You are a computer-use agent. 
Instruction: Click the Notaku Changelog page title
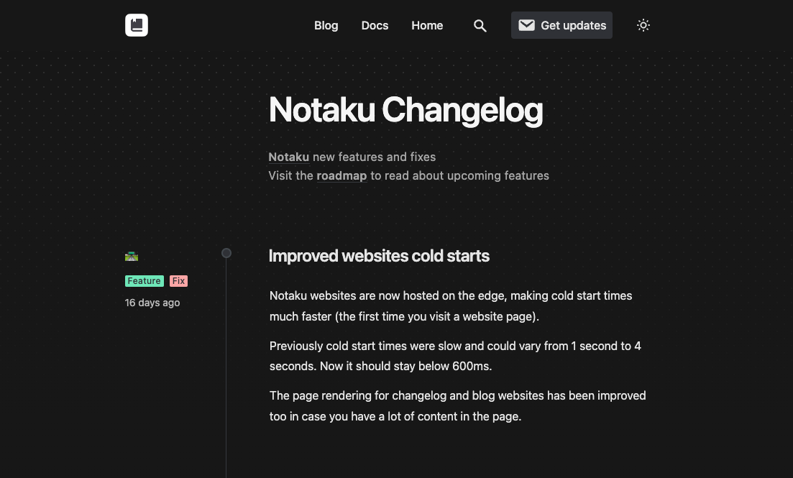(405, 110)
